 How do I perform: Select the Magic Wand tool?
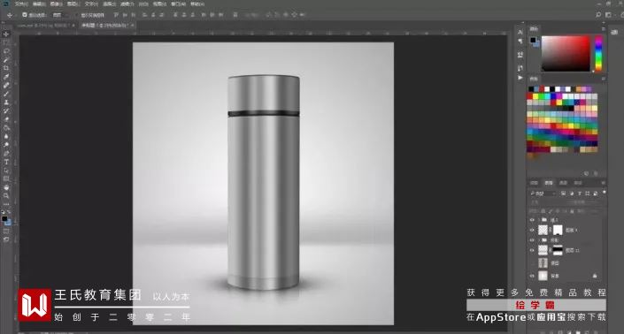(6, 60)
